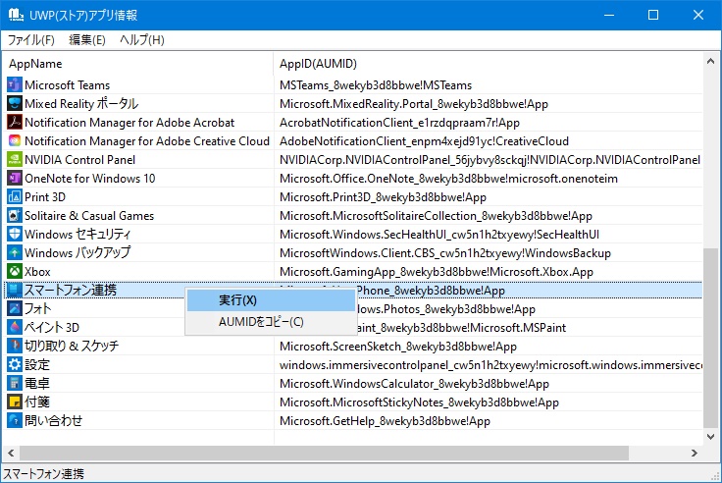Click the OneNote for Windows 10 icon
Screen dimensions: 722x483
[x=15, y=179]
